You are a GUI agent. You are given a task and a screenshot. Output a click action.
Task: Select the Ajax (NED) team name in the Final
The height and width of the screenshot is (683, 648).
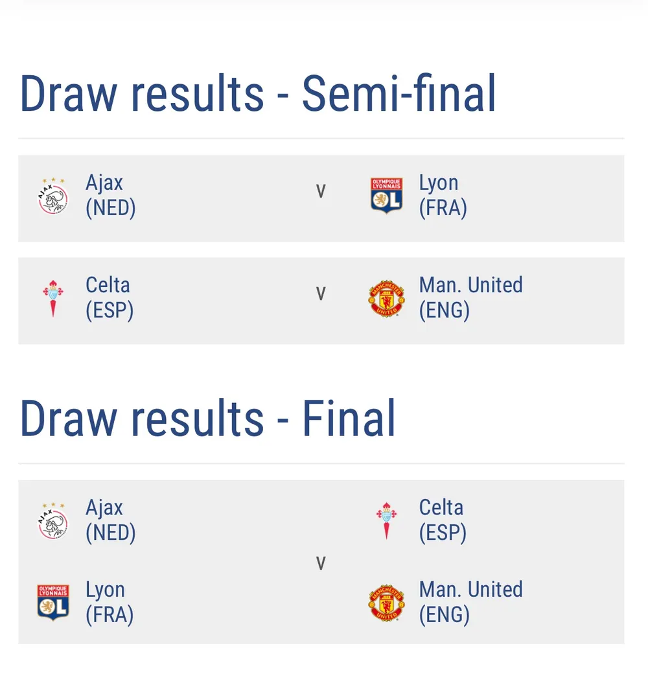point(111,520)
